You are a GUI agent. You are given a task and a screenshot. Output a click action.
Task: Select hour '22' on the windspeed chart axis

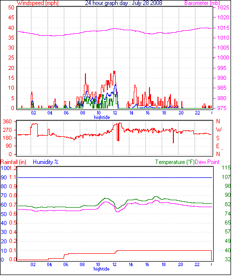coord(197,113)
